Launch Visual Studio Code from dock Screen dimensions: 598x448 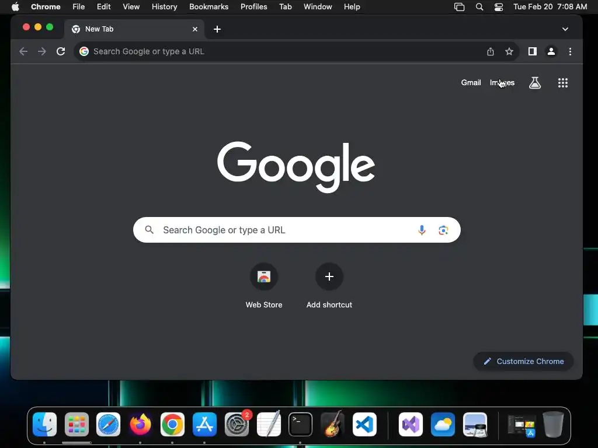pyautogui.click(x=364, y=425)
